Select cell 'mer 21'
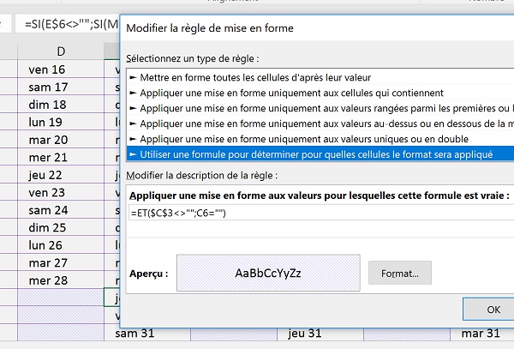The height and width of the screenshot is (349, 514). point(61,157)
